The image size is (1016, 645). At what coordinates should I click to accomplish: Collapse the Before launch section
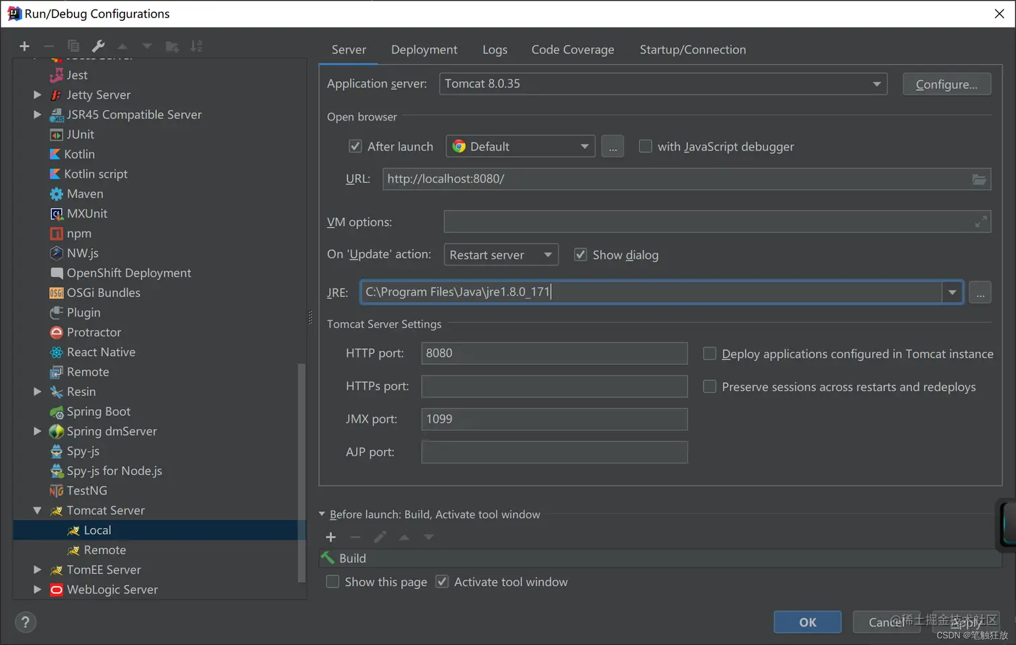pyautogui.click(x=322, y=515)
